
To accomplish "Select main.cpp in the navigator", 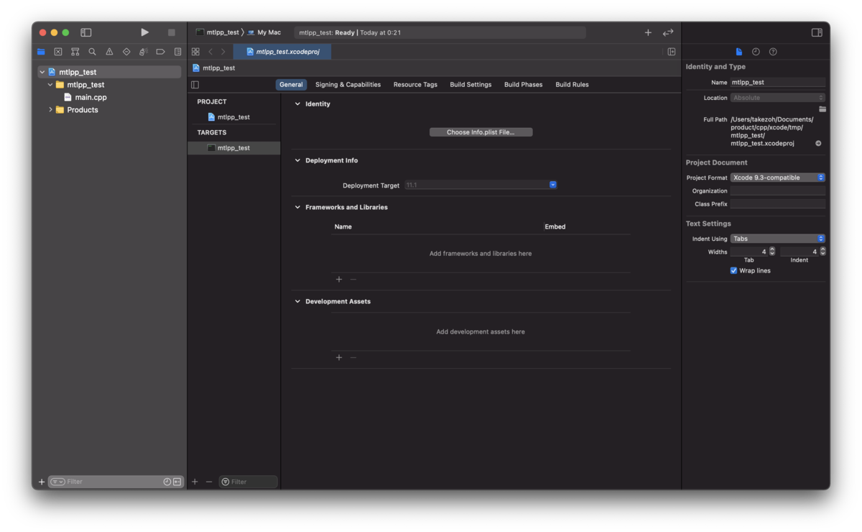I will (91, 97).
